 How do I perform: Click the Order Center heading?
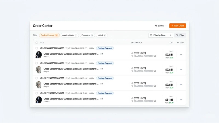43,26
